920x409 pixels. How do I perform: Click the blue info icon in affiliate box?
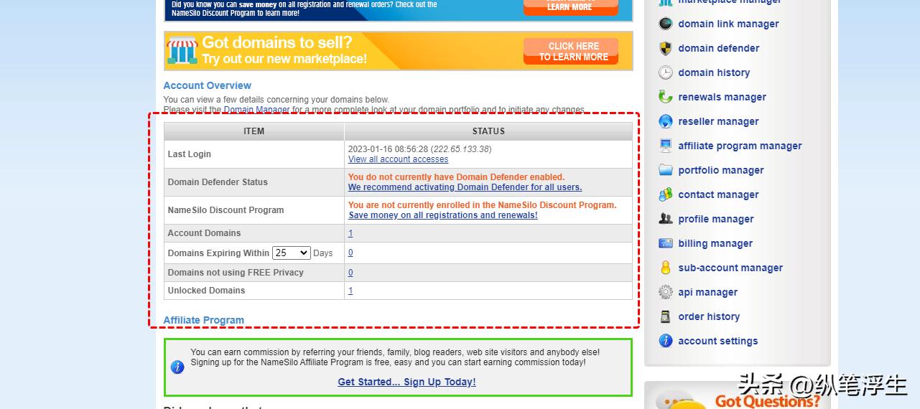coord(177,367)
